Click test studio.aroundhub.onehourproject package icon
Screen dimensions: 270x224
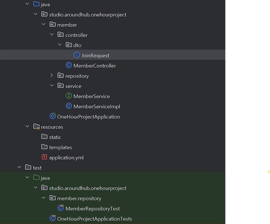click(x=45, y=188)
